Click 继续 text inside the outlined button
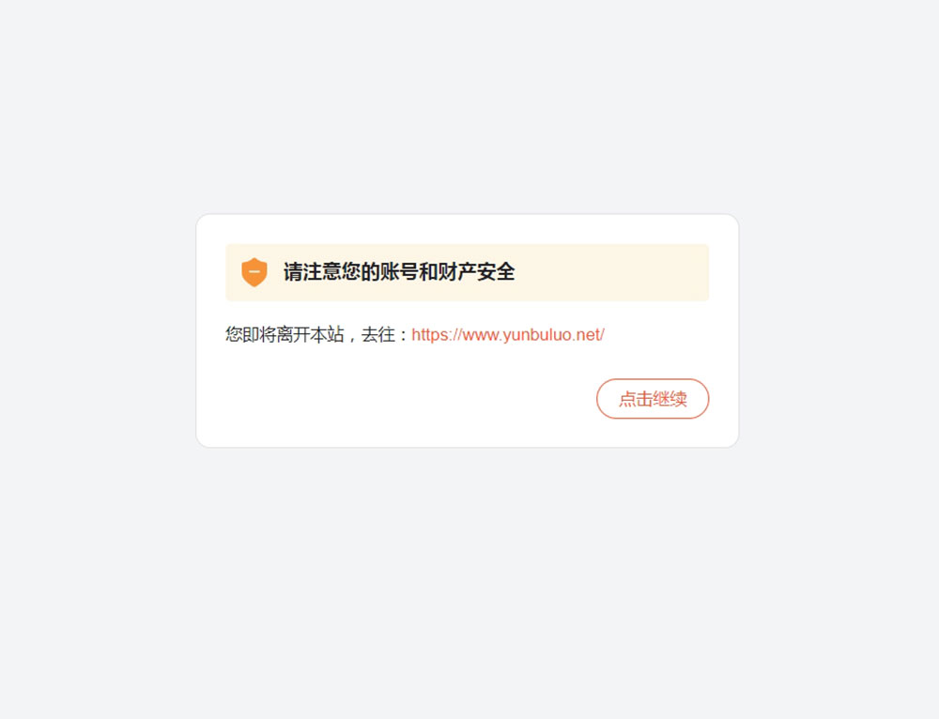939x719 pixels. pos(670,399)
